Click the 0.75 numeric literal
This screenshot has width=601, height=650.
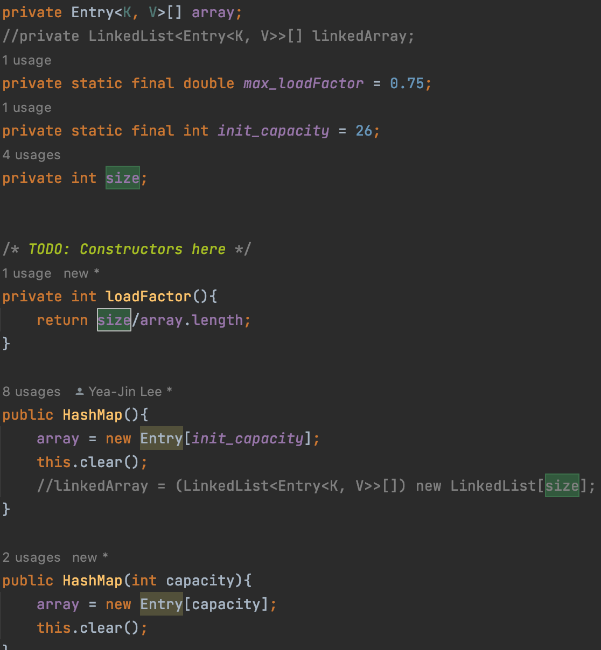(407, 83)
